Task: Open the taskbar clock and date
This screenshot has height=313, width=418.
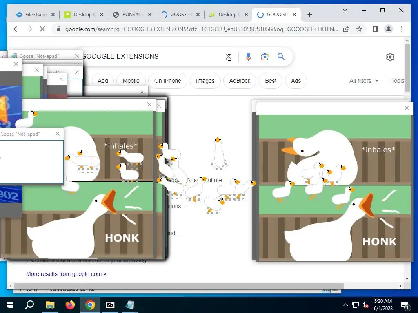Action: pyautogui.click(x=383, y=305)
